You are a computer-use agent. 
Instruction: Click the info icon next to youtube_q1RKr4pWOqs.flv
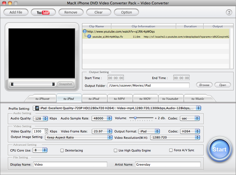[89, 36]
